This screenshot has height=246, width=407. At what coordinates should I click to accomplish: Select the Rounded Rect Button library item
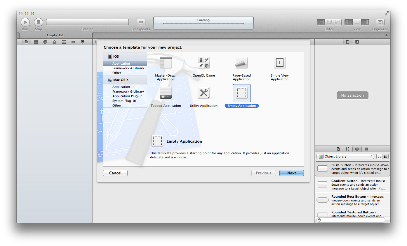pos(352,200)
